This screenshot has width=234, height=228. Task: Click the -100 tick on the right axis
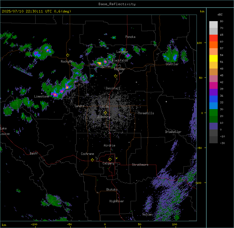(x=199, y=183)
